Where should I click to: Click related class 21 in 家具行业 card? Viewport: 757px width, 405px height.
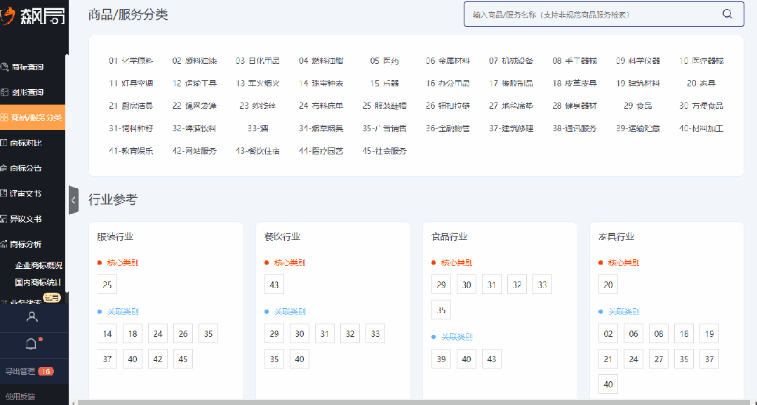click(x=608, y=359)
